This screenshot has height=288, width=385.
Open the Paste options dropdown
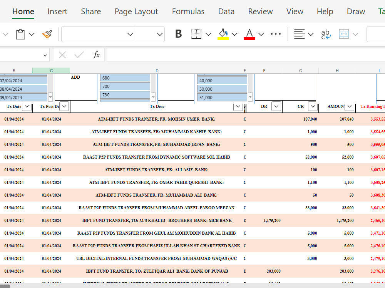click(32, 34)
